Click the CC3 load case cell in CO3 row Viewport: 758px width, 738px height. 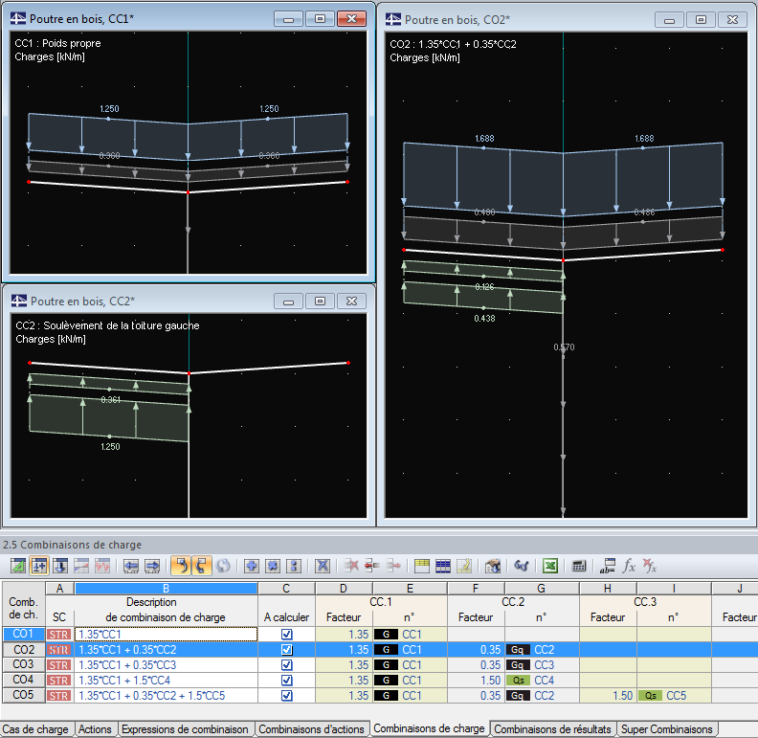(542, 665)
